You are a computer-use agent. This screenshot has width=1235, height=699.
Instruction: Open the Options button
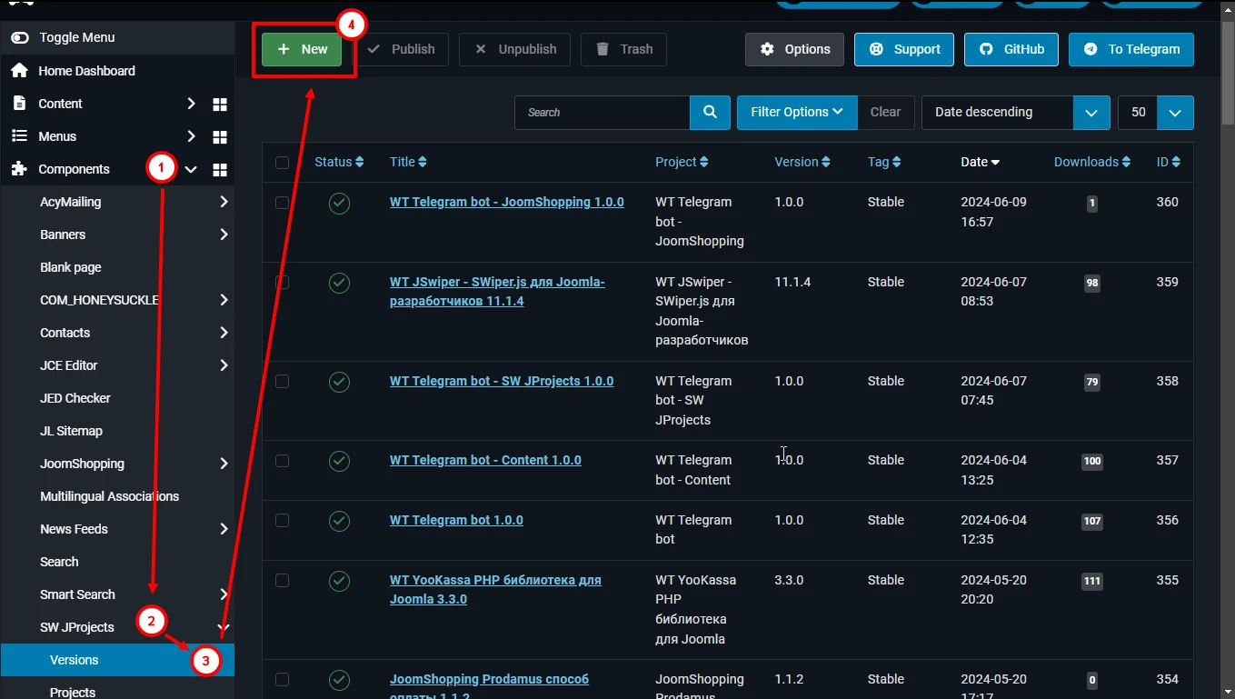[x=795, y=49]
